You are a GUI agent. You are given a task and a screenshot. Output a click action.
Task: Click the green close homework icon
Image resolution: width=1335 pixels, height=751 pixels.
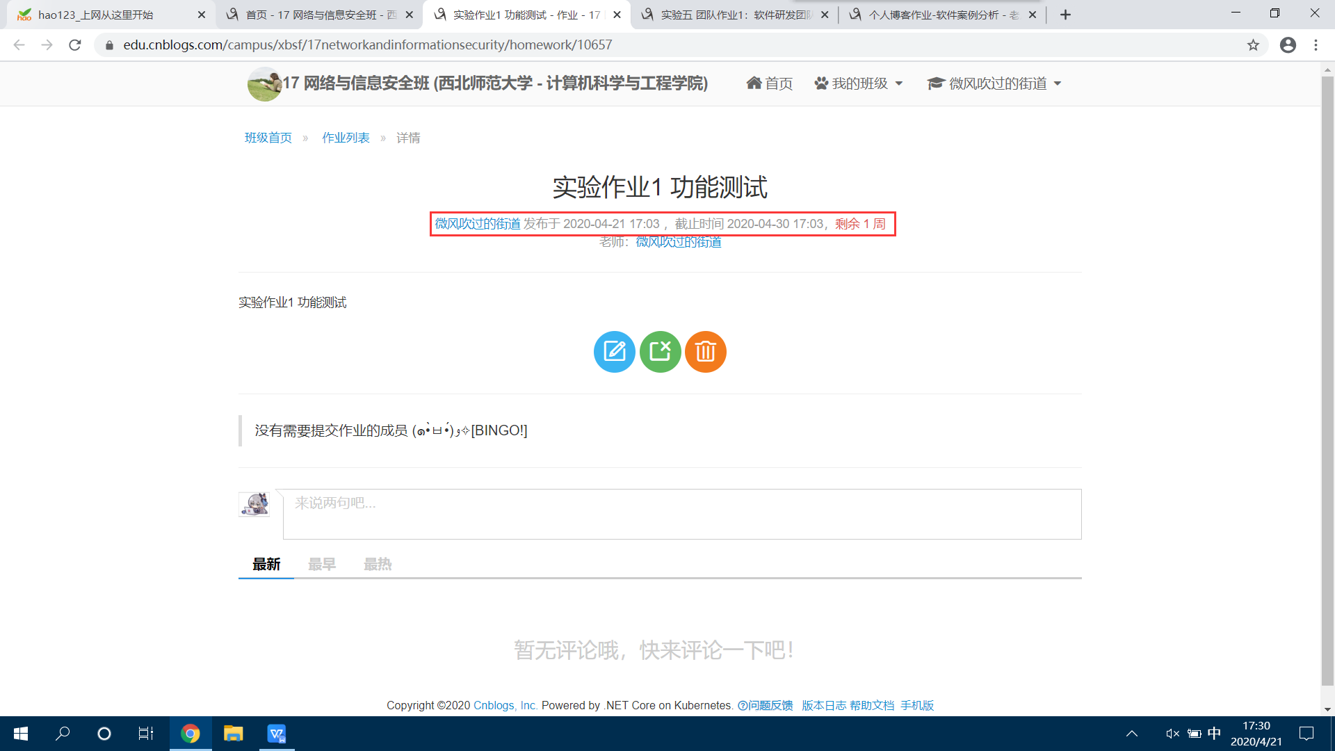click(660, 351)
